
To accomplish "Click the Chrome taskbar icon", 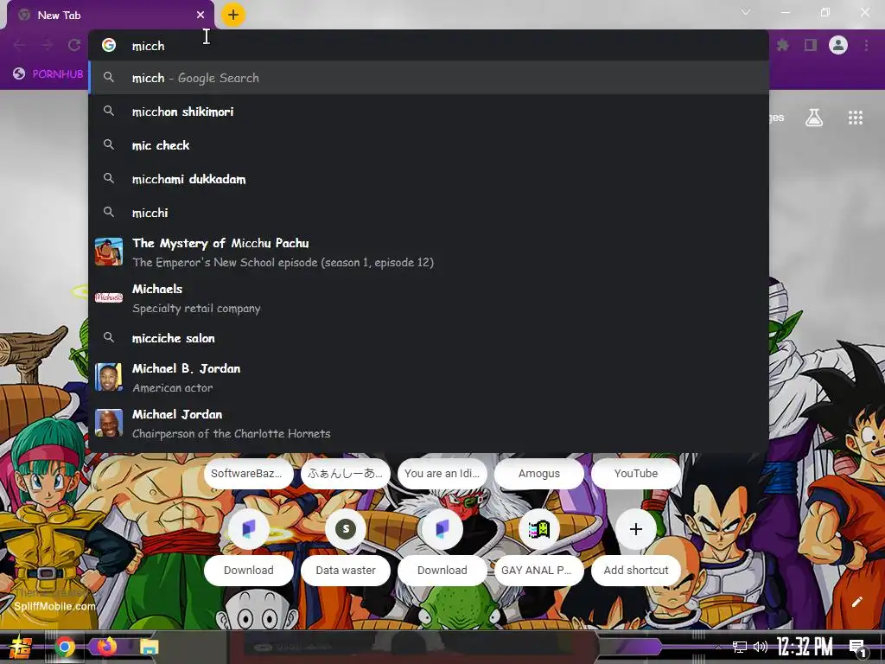I will 65,647.
